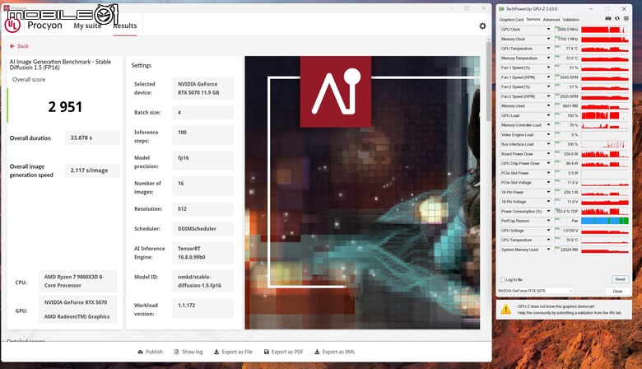This screenshot has width=642, height=369.
Task: Click the TensorRT 10.8.0.99b0 engine field
Action: tap(202, 253)
